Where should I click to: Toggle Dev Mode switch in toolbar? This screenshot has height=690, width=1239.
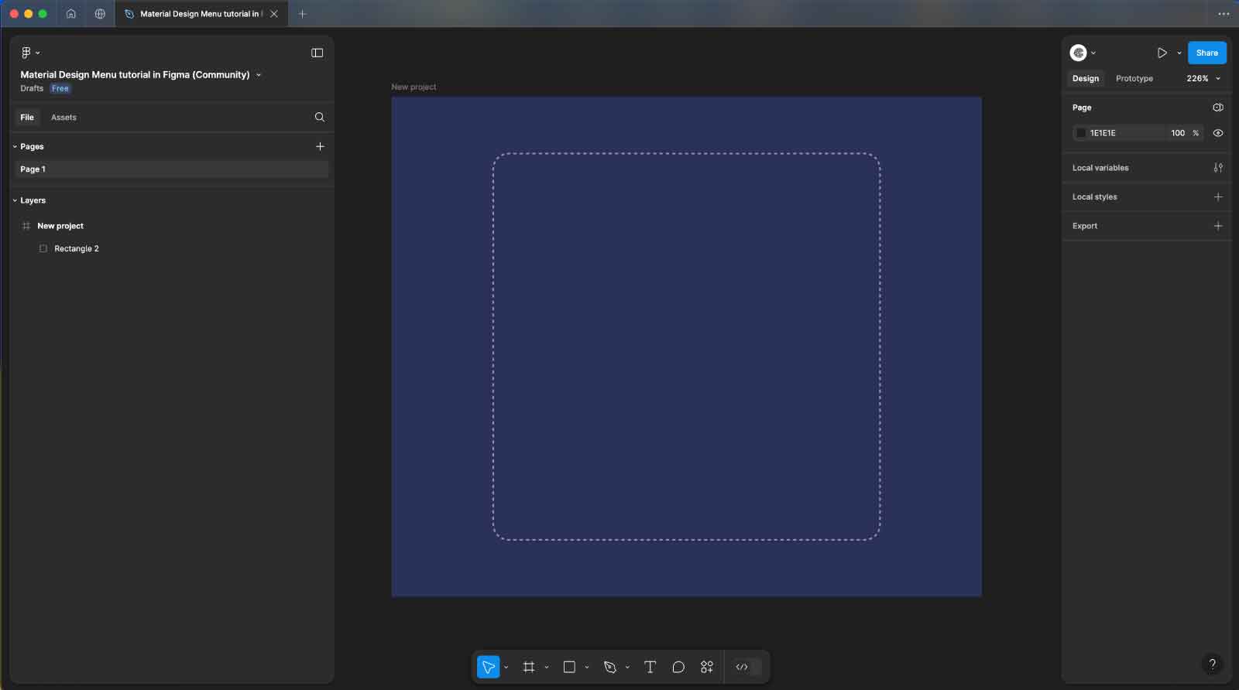[x=747, y=667]
